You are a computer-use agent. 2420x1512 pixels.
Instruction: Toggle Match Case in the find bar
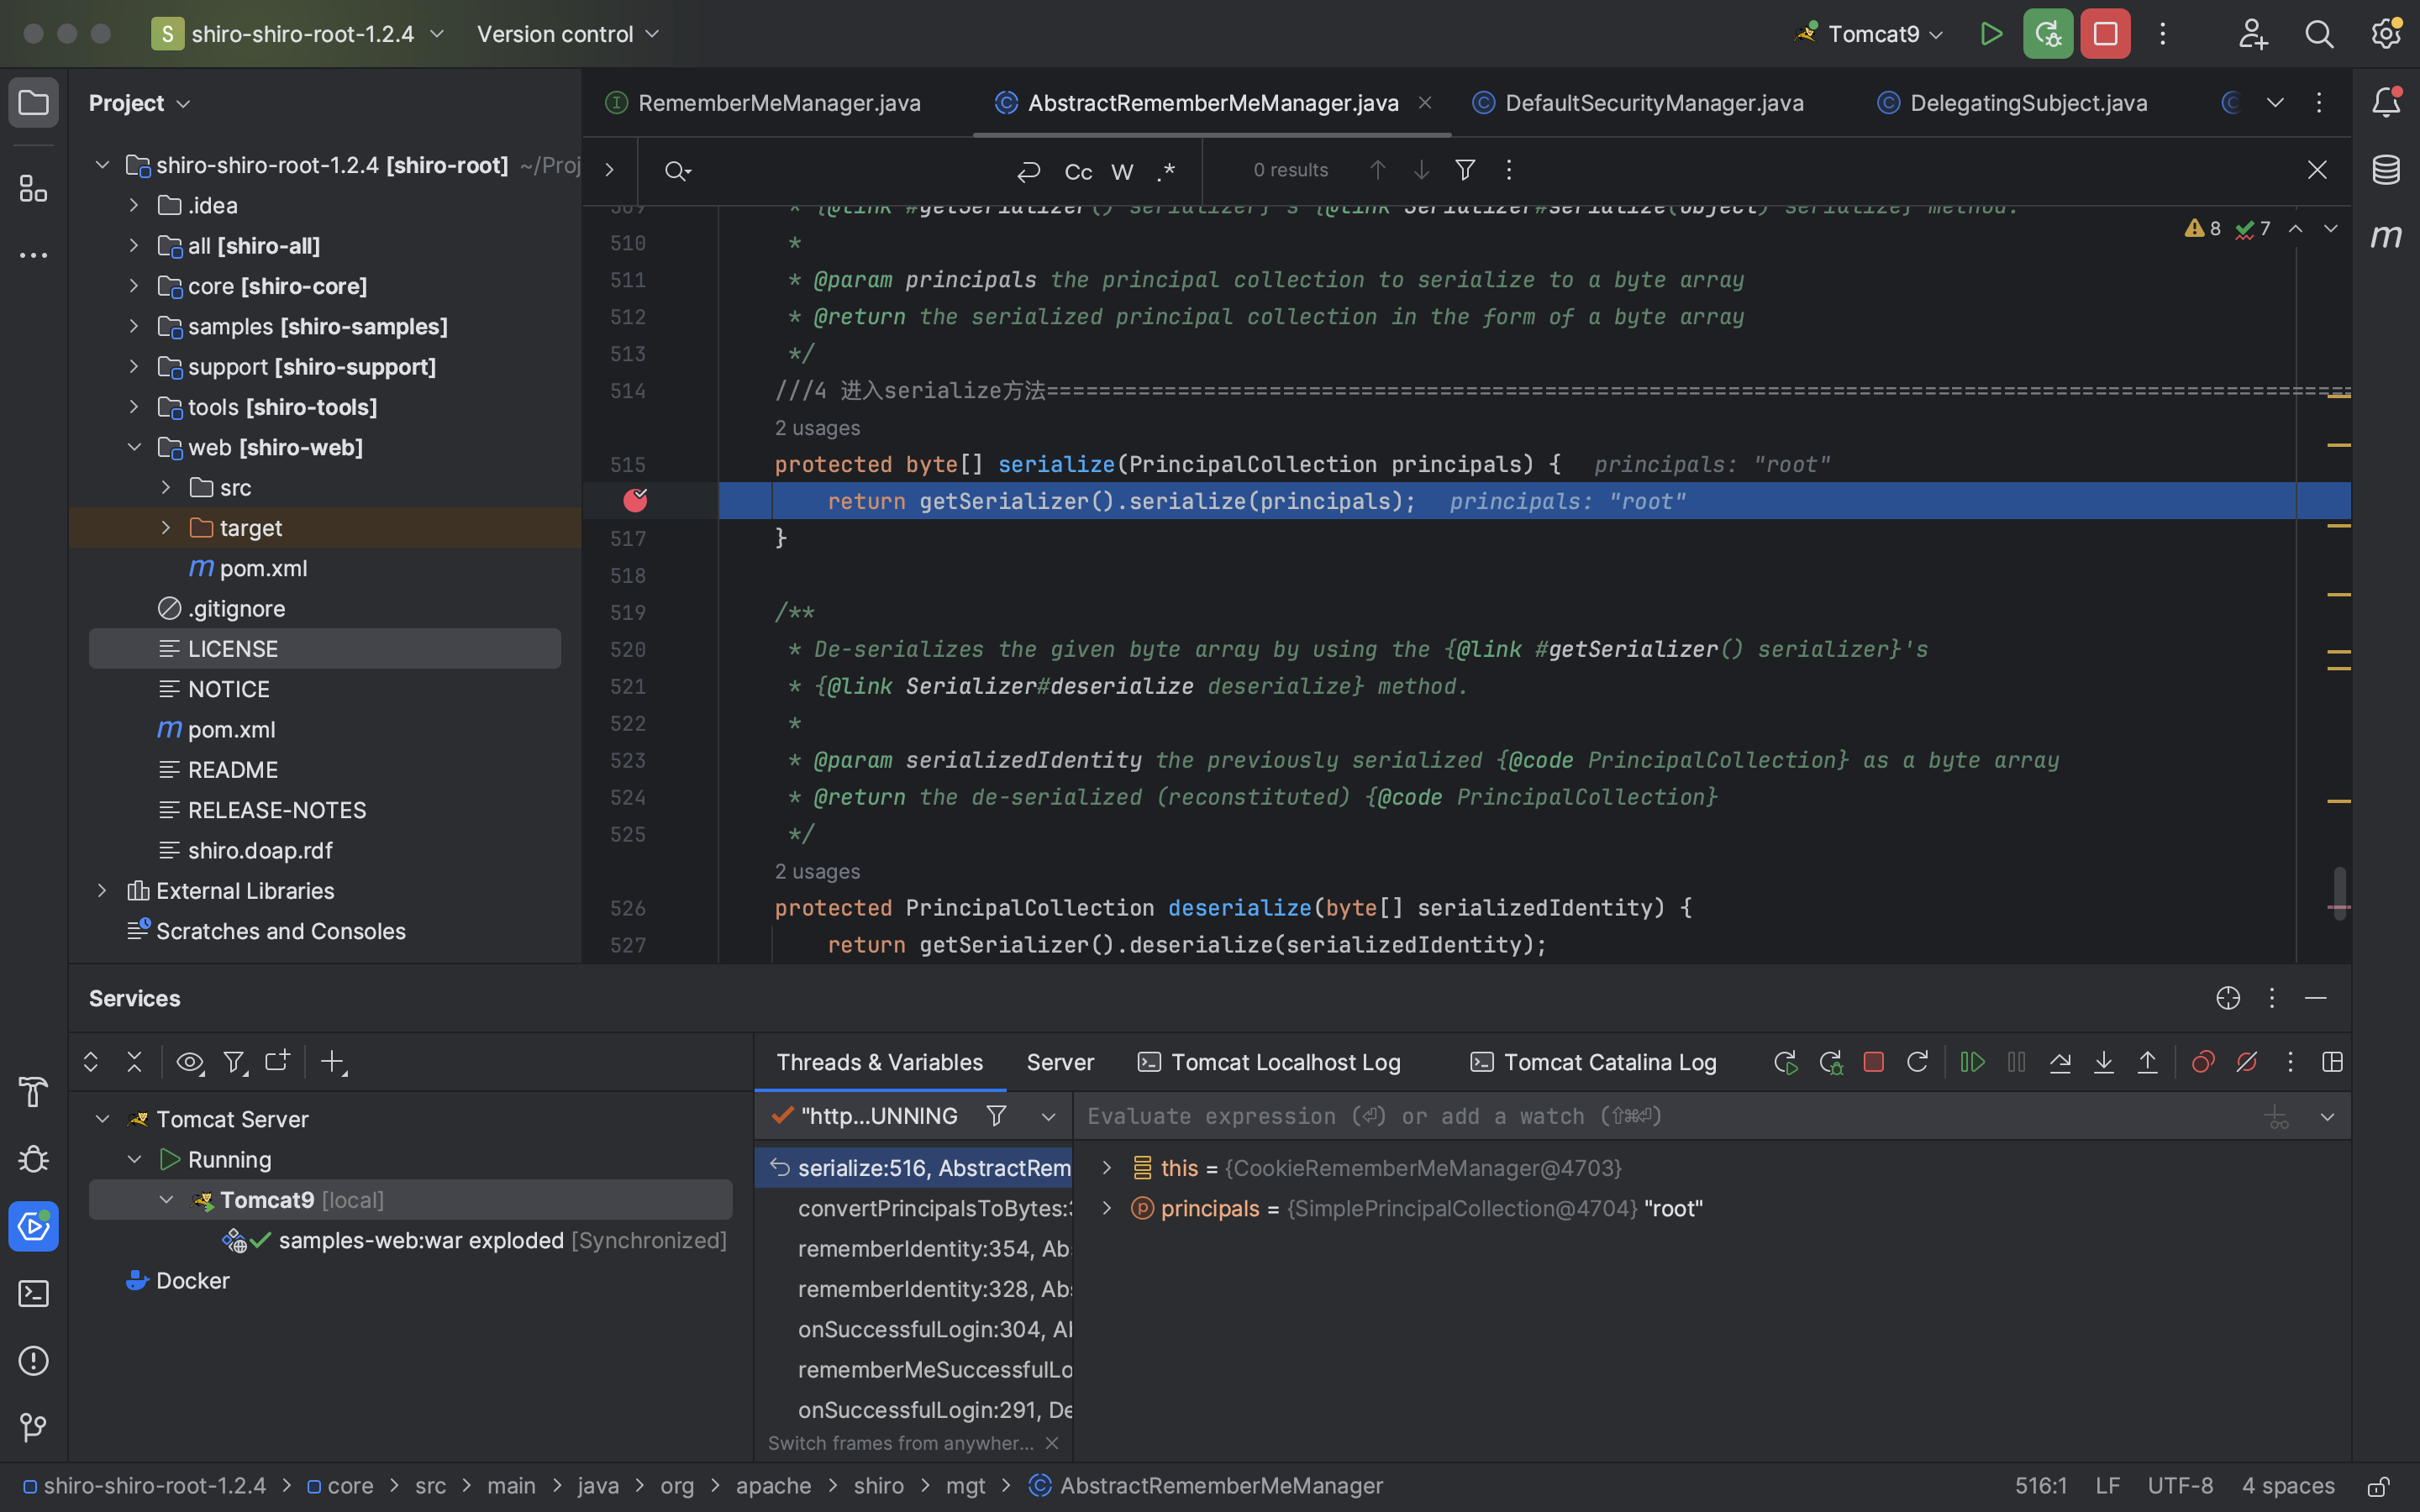pos(1078,171)
